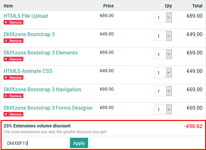Open quantity dropdown for Bootstrap 3 Navigation
This screenshot has width=206, height=150.
[163, 91]
